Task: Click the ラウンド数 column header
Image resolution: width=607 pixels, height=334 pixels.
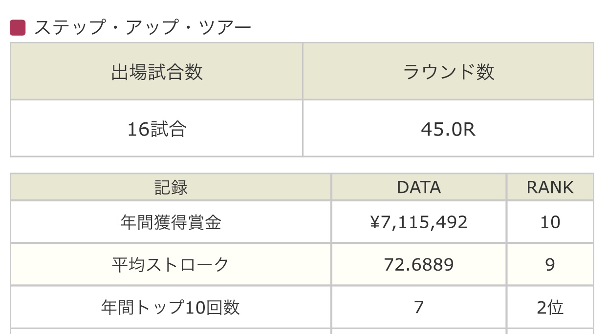Action: pyautogui.click(x=449, y=72)
